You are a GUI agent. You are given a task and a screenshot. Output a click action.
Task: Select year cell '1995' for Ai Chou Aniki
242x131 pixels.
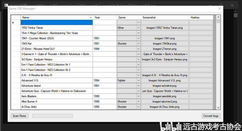click(x=105, y=107)
